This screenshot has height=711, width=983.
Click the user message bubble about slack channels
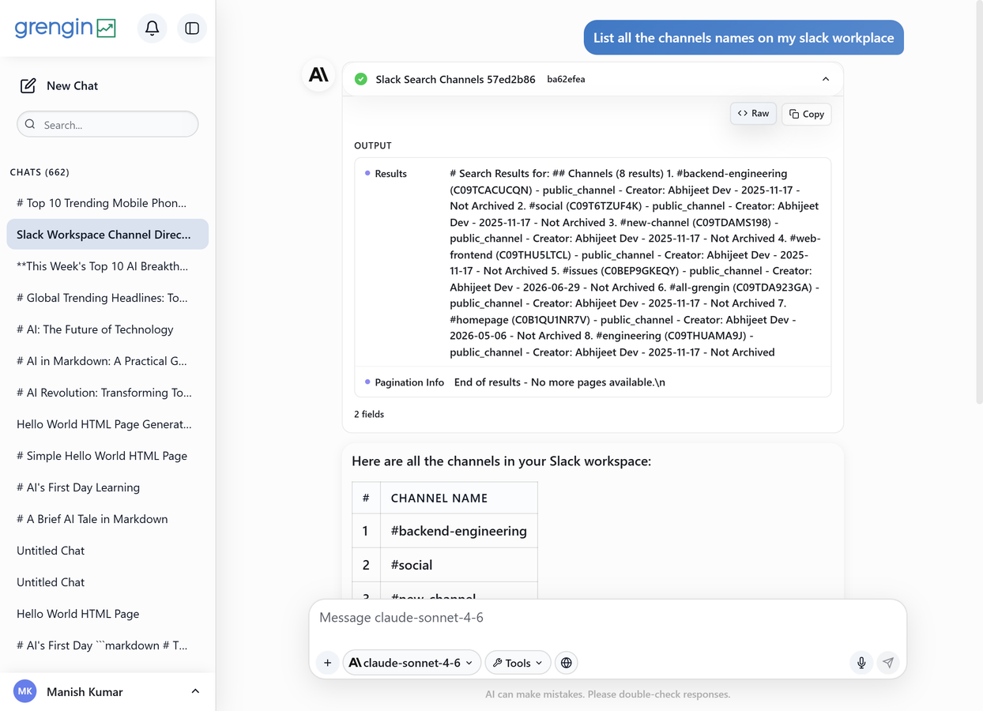[744, 38]
